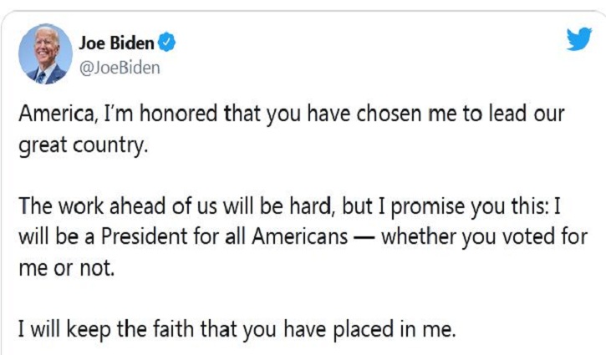This screenshot has width=606, height=355.
Task: Click the words "placed in me."
Action: point(395,329)
